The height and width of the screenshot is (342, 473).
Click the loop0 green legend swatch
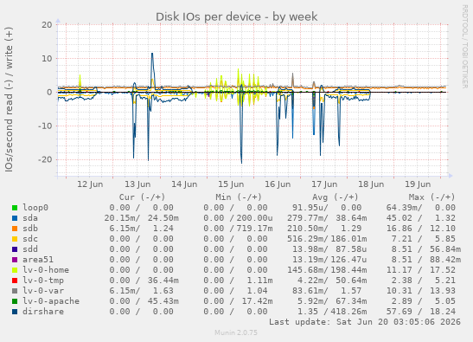[x=15, y=208]
